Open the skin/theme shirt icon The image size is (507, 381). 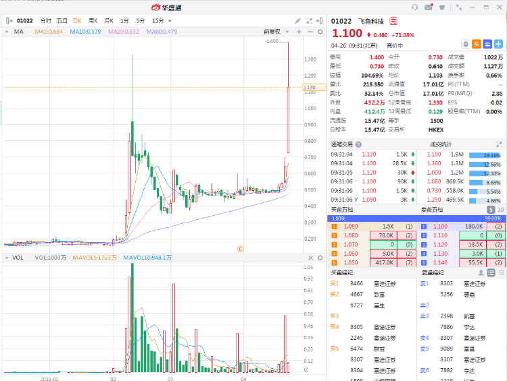[x=442, y=7]
